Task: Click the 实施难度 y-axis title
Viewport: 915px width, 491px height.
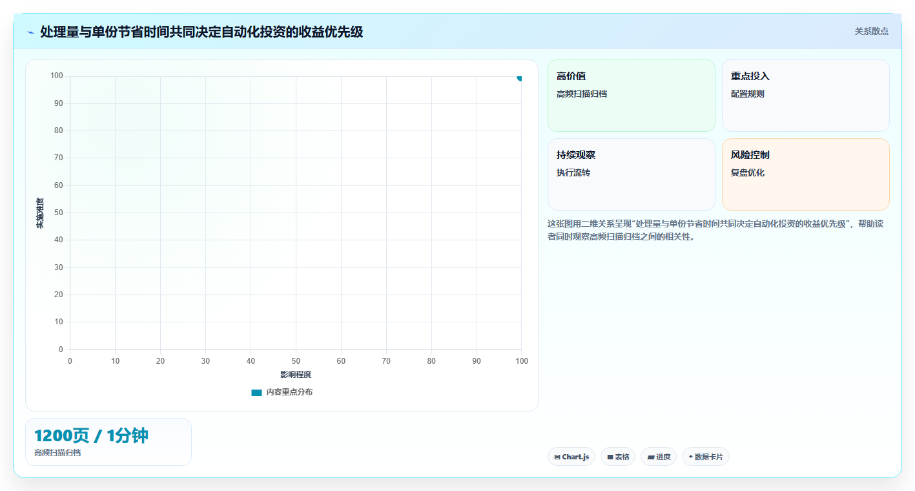Action: point(40,213)
